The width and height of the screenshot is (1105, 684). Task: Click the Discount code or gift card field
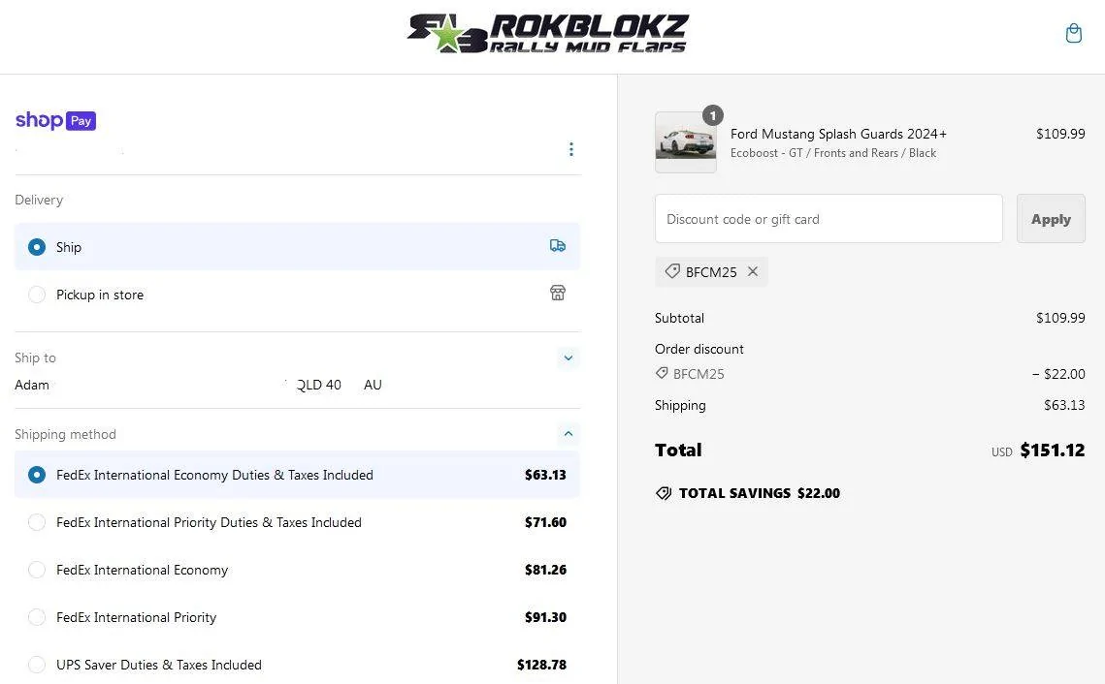[x=829, y=219]
